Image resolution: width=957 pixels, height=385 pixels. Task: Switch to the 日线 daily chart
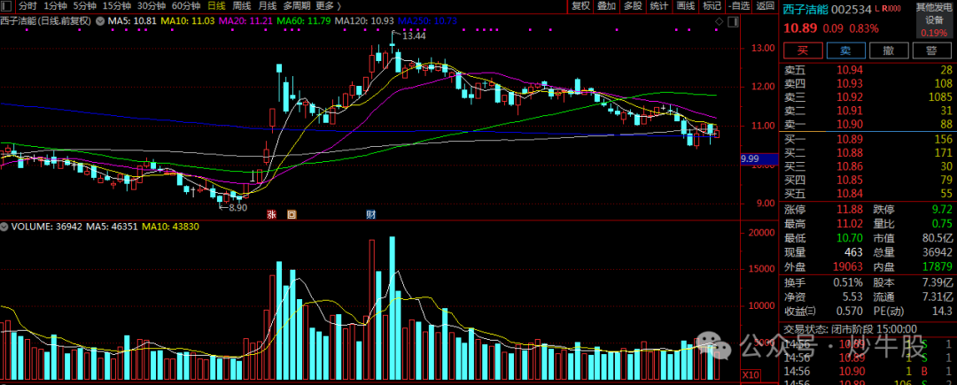[216, 6]
